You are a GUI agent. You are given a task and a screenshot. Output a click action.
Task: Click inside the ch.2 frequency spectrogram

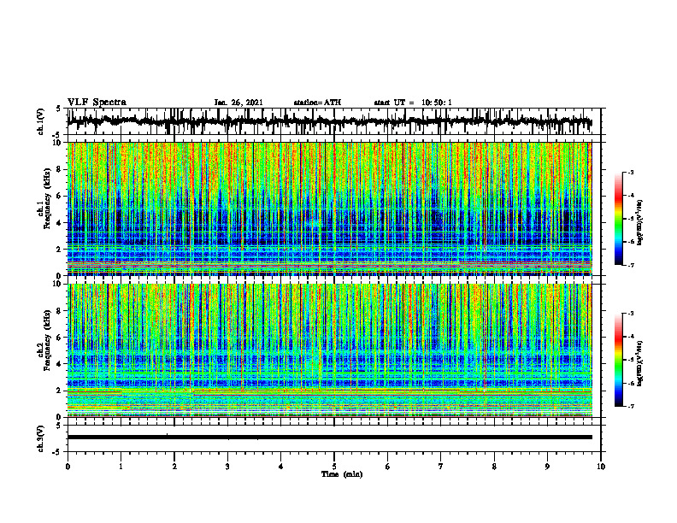point(329,350)
